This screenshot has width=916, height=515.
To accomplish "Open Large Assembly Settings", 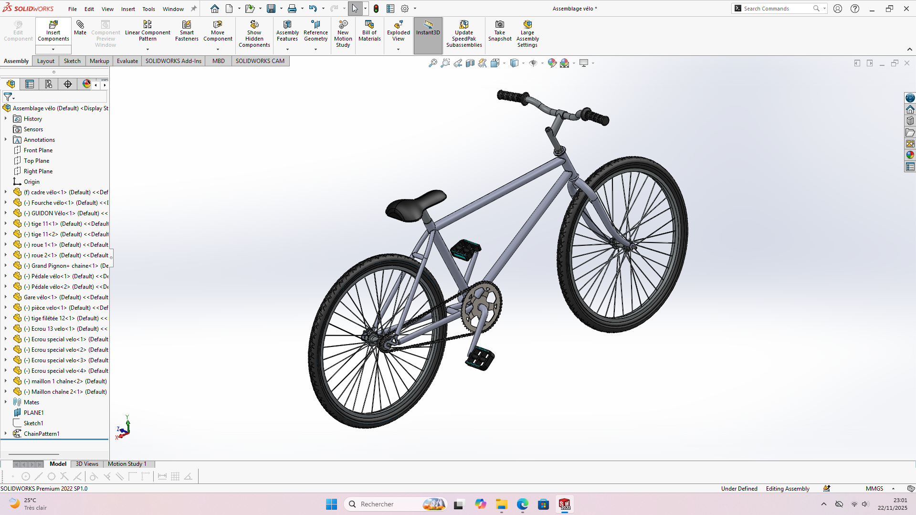I will point(527,34).
